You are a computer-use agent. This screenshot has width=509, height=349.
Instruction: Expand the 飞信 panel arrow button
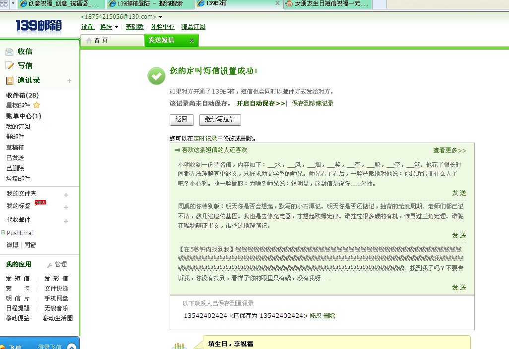(72, 346)
